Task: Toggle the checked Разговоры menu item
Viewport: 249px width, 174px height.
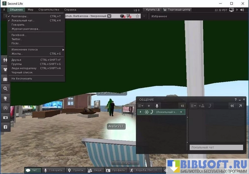Action: pos(20,16)
